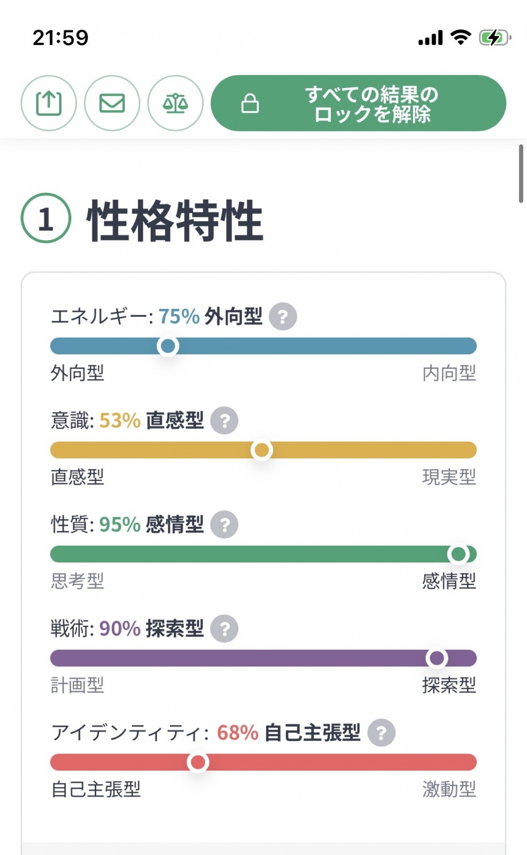The width and height of the screenshot is (527, 855).
Task: Tap the share results icon
Action: point(49,103)
